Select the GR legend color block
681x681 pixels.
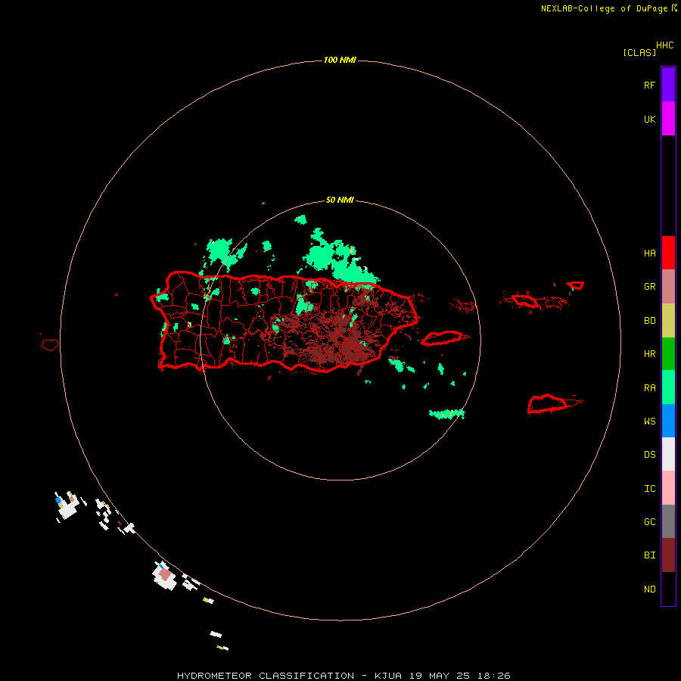[x=668, y=287]
